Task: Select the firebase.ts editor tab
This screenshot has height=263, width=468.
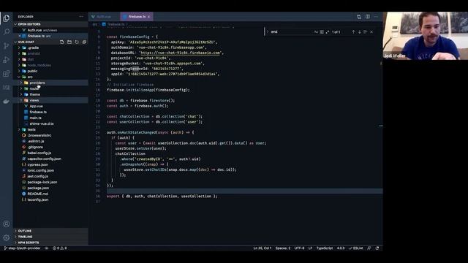Action: (137, 17)
